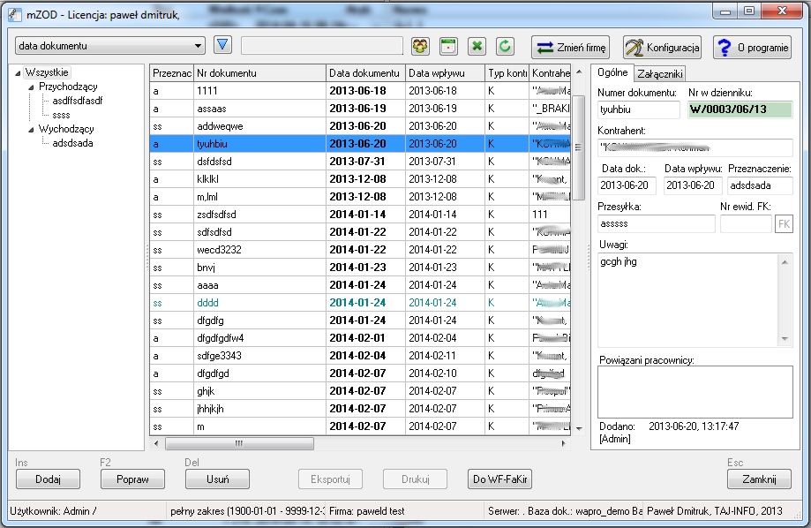Click the Do WF-FaKir button
The width and height of the screenshot is (811, 528).
(x=499, y=479)
